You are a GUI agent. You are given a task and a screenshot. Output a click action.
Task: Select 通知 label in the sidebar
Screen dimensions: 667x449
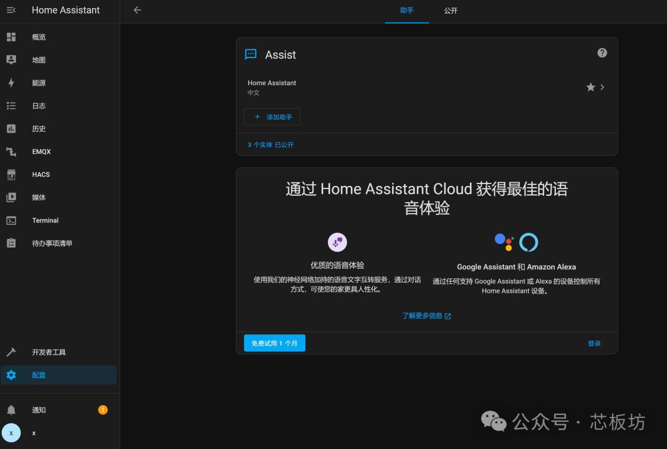[x=39, y=410]
